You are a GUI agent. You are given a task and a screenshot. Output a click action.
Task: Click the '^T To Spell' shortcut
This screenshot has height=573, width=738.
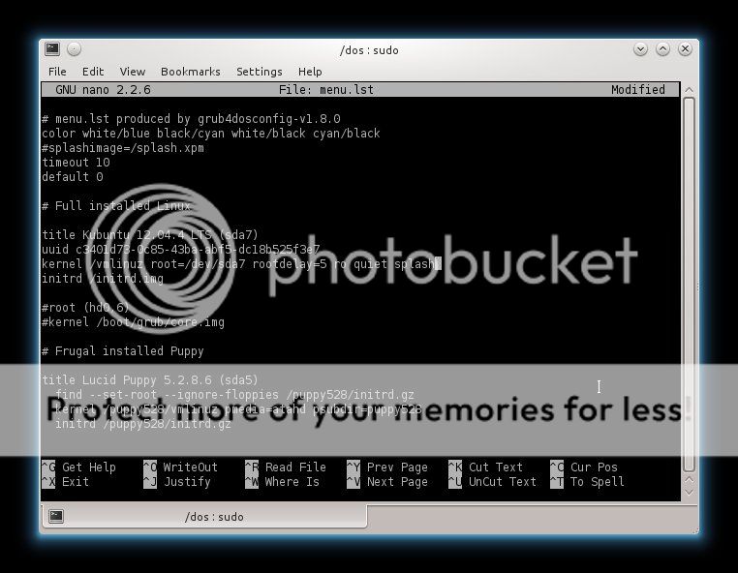pyautogui.click(x=587, y=482)
